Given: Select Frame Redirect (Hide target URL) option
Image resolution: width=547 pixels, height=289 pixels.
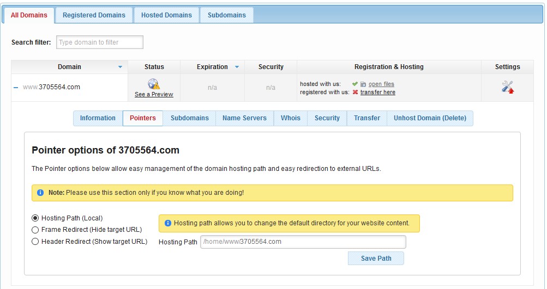Looking at the screenshot, I should coord(35,230).
